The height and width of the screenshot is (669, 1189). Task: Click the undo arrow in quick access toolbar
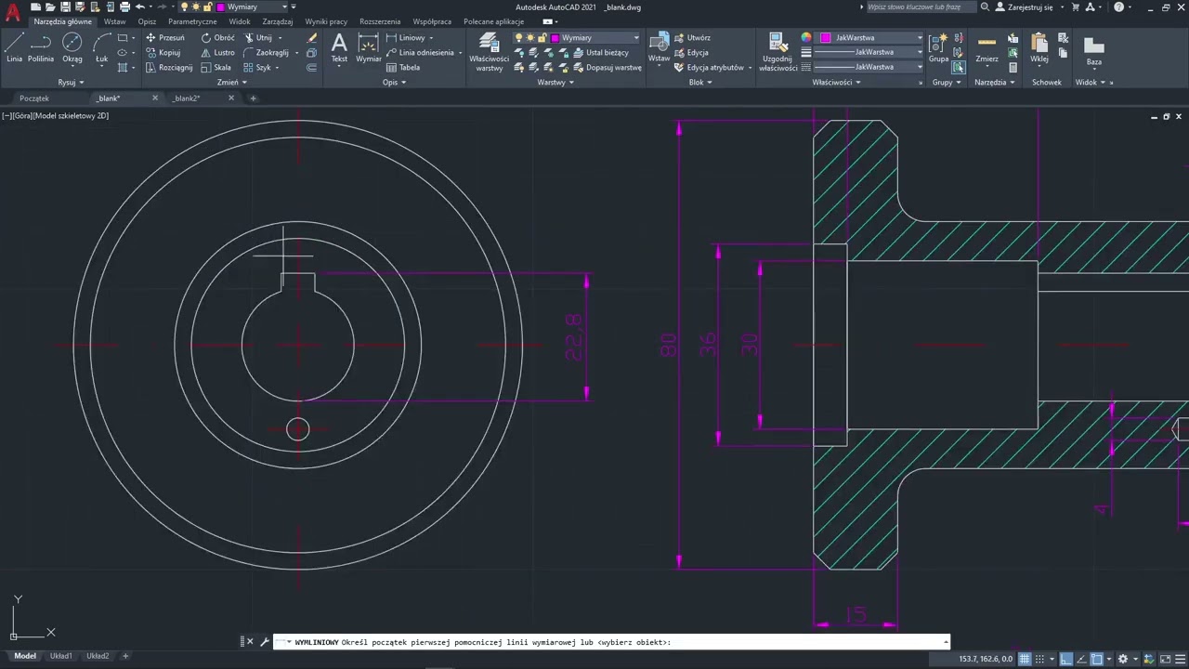tap(140, 7)
